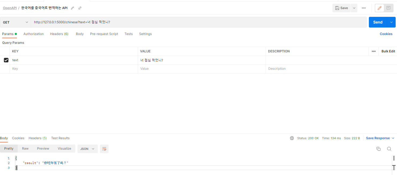Image resolution: width=397 pixels, height=175 pixels.
Task: Click the 'Status: 200 OK' indicator
Action: 308,138
